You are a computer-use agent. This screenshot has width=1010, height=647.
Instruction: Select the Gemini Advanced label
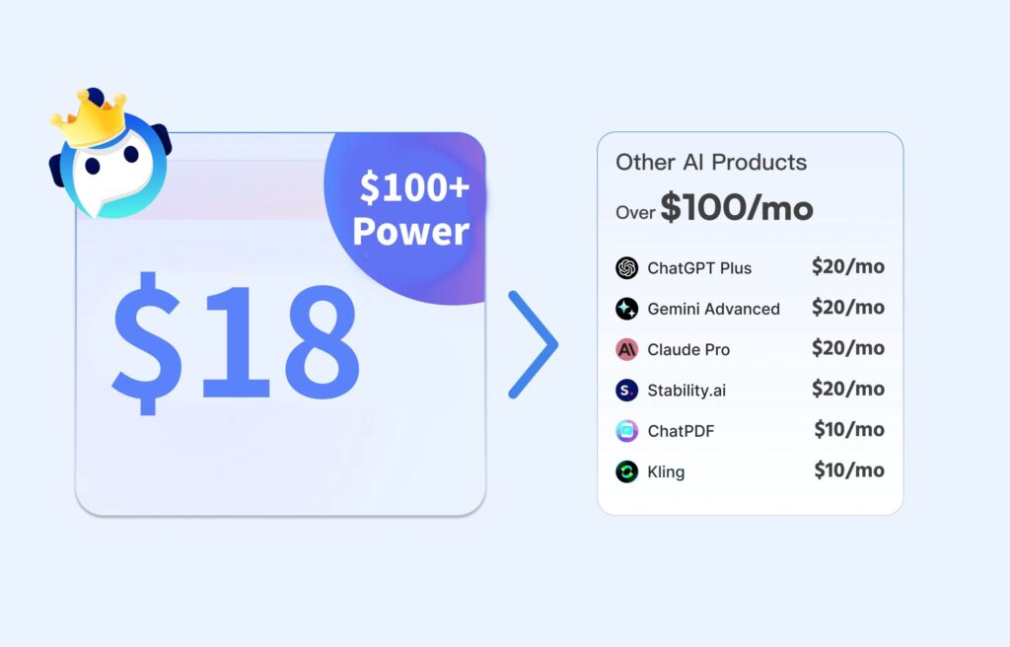pos(714,309)
